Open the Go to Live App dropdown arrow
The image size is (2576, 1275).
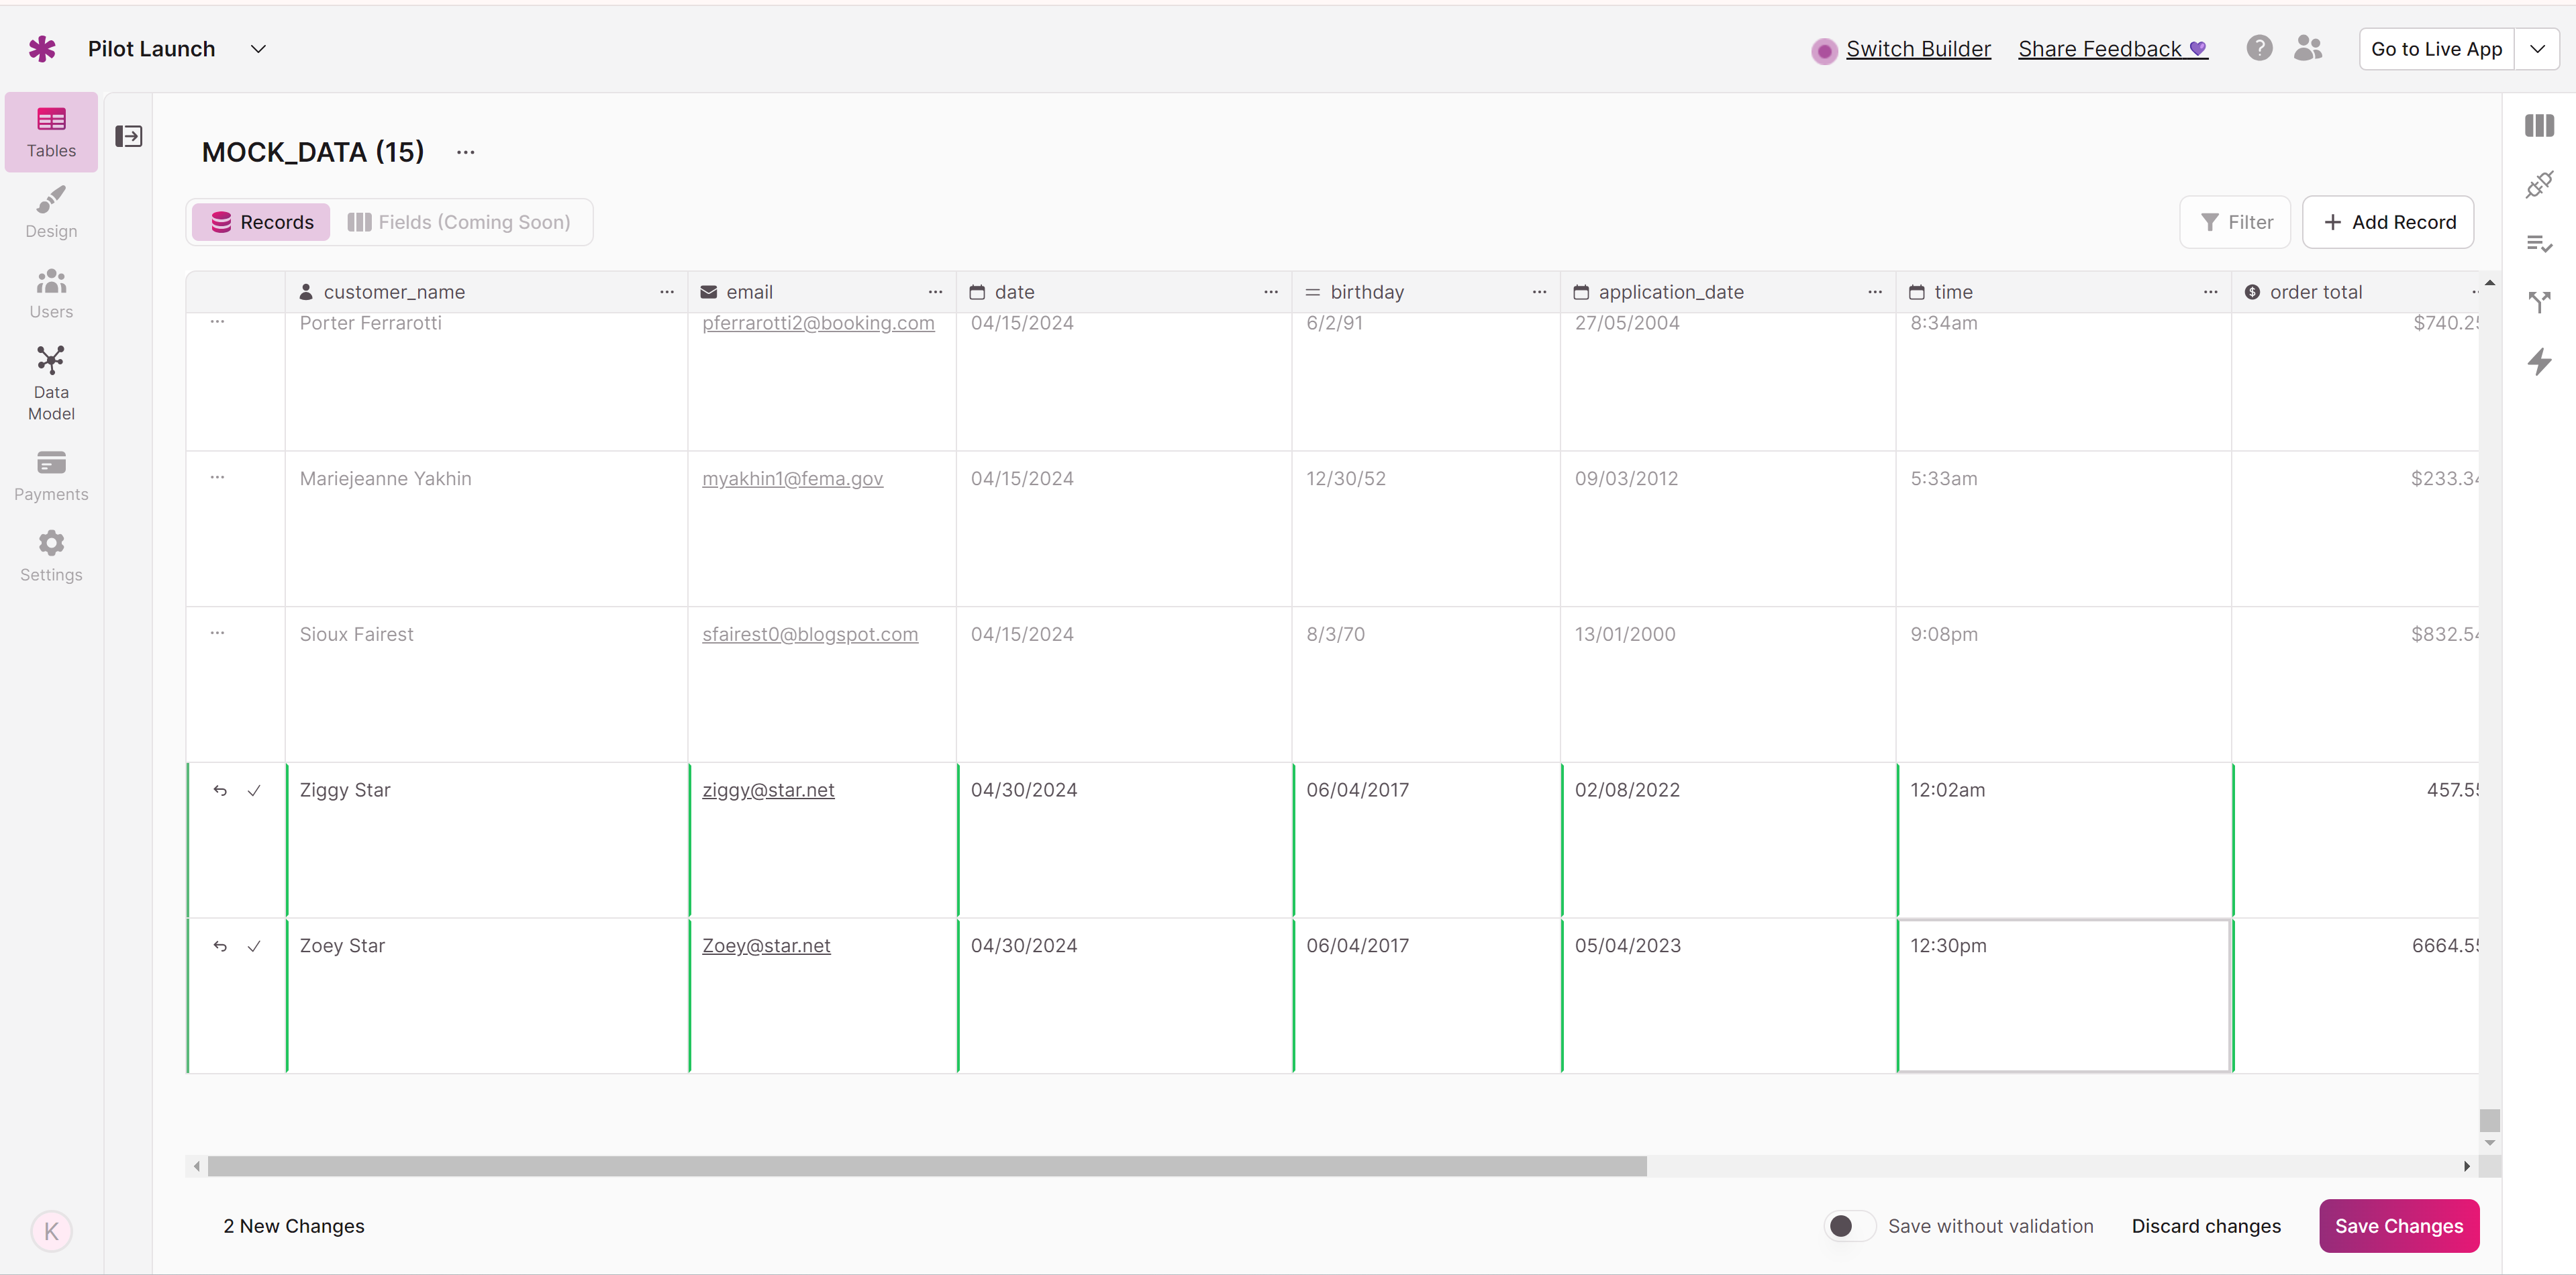[2537, 49]
